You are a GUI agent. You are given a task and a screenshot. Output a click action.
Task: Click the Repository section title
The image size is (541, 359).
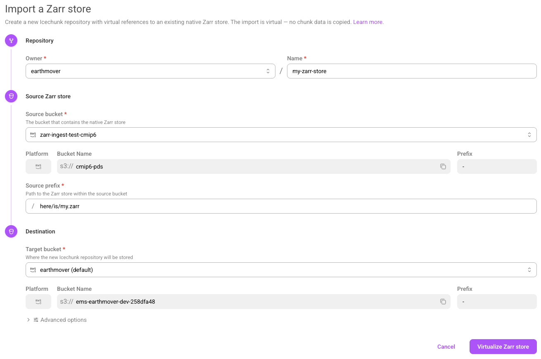coord(40,40)
